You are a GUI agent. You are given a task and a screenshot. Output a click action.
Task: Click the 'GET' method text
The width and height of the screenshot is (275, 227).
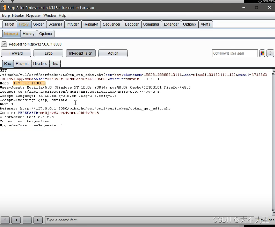tap(3, 70)
